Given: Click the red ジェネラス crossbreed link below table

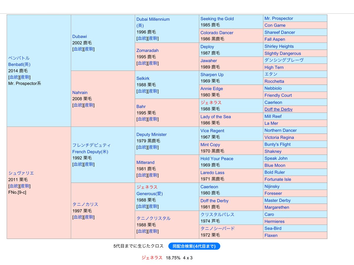Looking at the screenshot, I should pyautogui.click(x=152, y=258).
